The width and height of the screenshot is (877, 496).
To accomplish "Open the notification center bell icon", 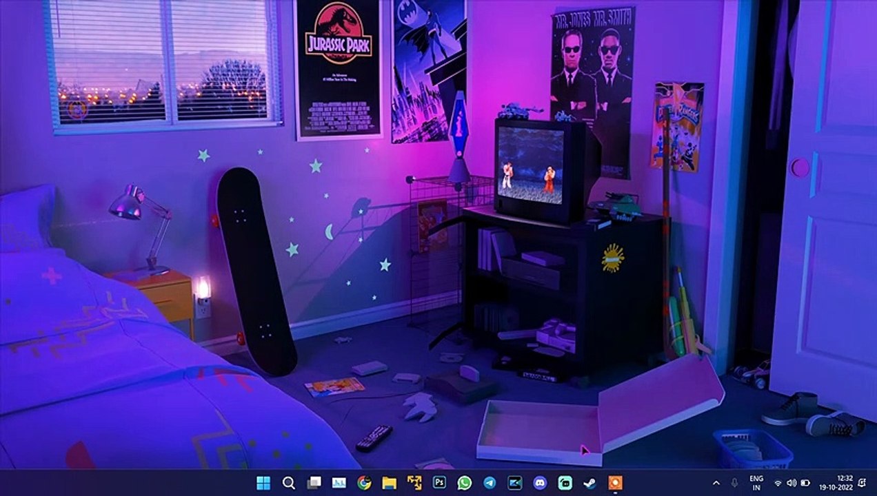I will [863, 483].
